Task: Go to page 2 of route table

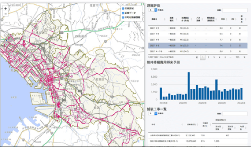Action: pos(208,58)
